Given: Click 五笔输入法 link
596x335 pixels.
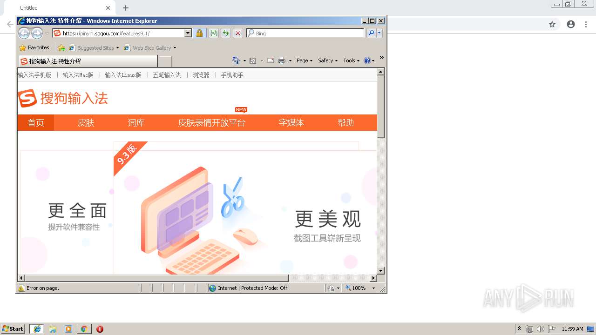Looking at the screenshot, I should (167, 75).
